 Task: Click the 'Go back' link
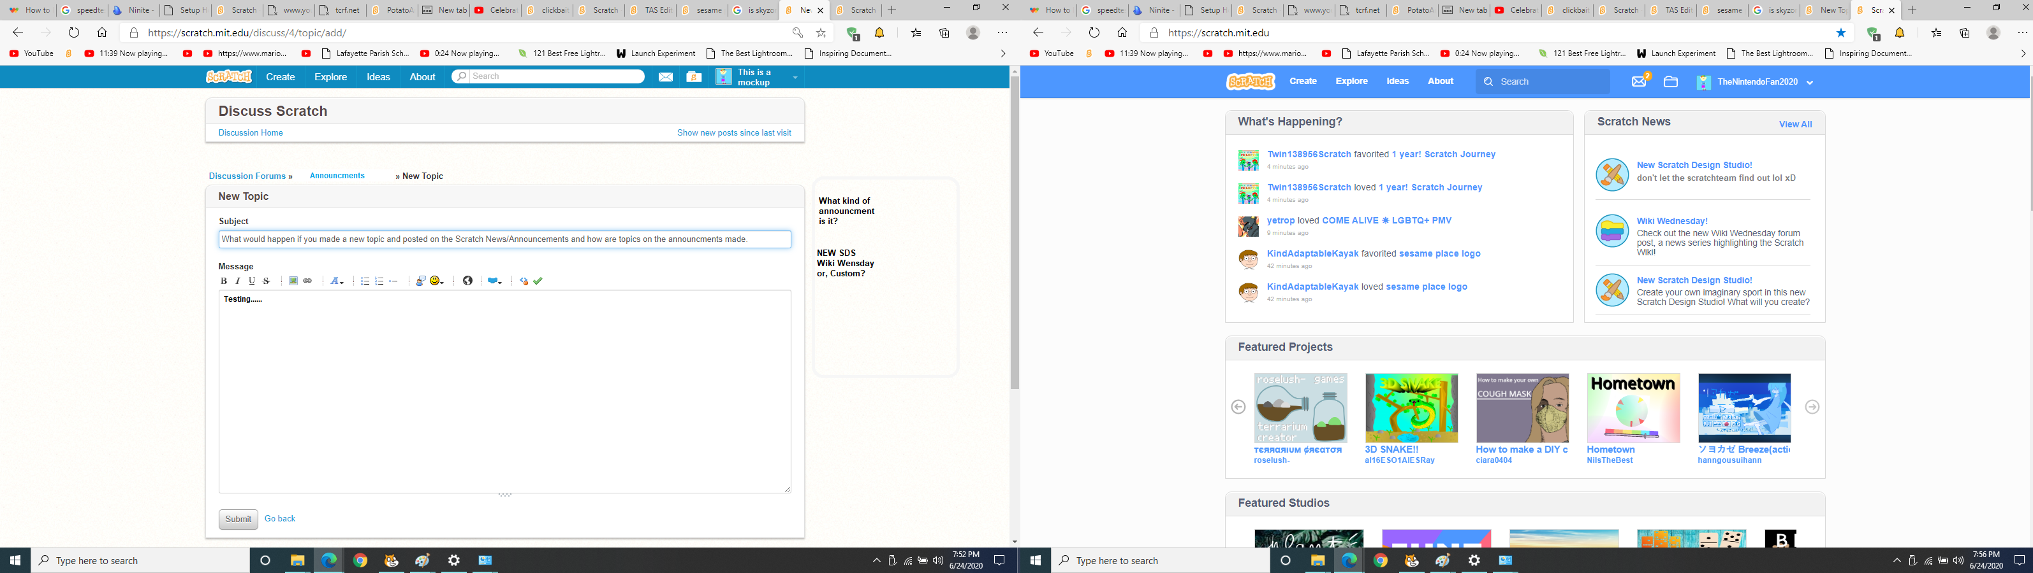[x=279, y=519]
